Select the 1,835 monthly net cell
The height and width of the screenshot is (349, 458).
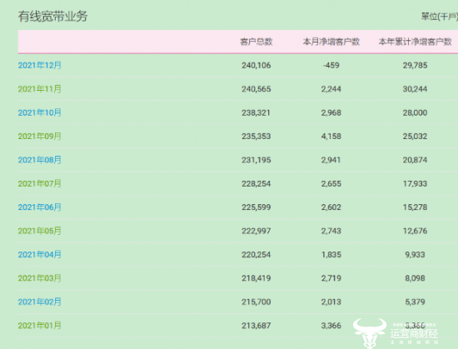click(331, 254)
